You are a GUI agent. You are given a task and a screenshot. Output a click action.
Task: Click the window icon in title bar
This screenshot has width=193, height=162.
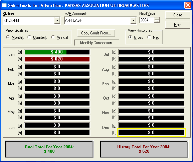click(4, 5)
